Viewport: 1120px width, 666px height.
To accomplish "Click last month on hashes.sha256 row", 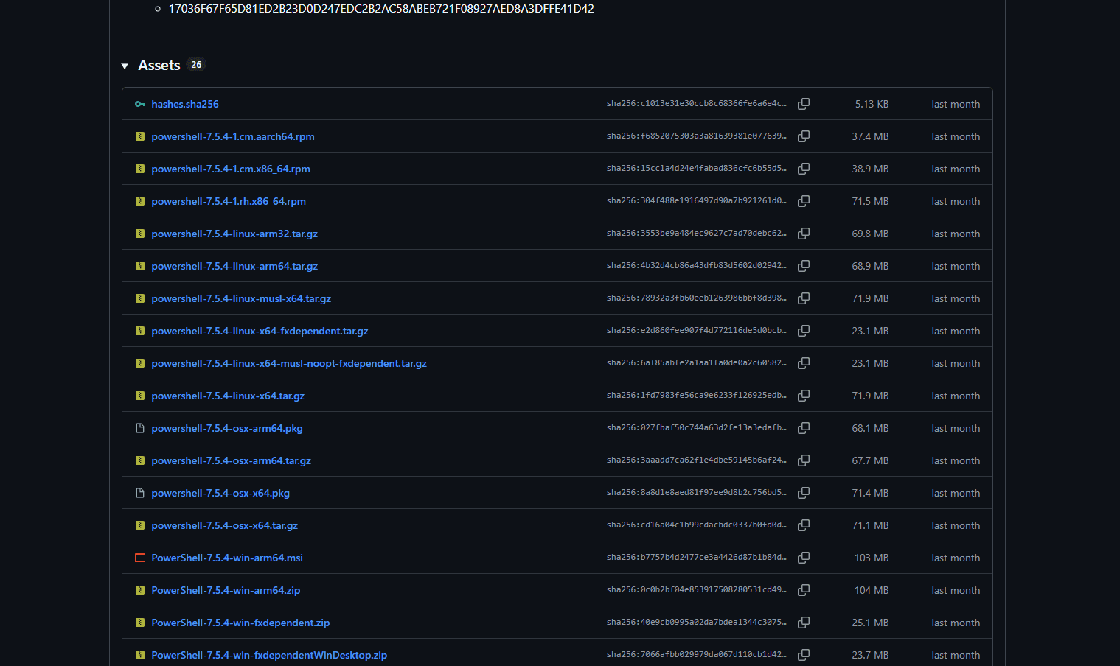I will coord(956,104).
